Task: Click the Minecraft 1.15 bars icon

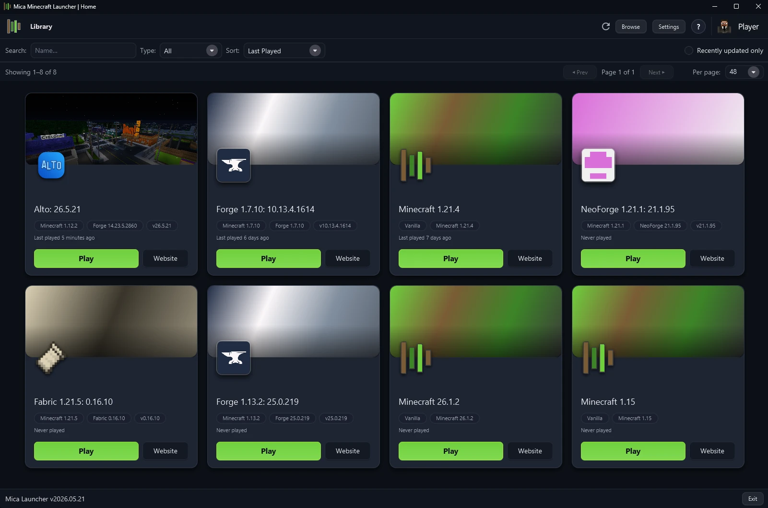Action: (x=598, y=358)
